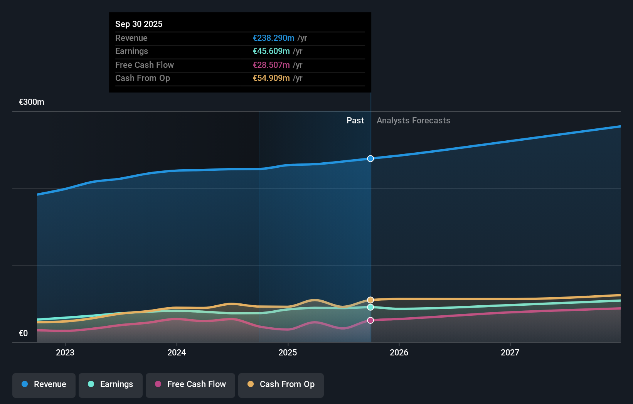The image size is (633, 404).
Task: Click the teal Earnings marker on the chart
Action: pos(370,307)
